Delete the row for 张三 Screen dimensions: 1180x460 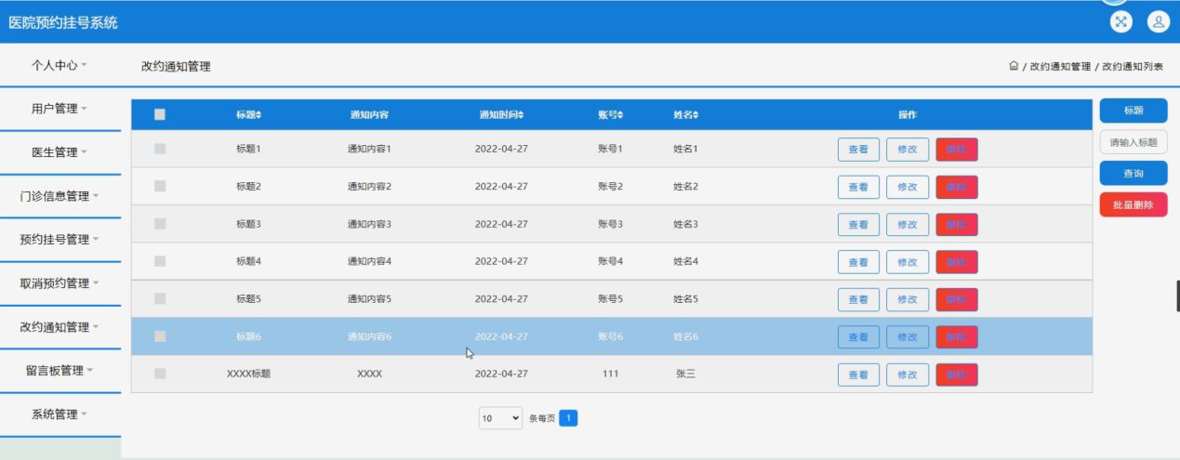957,375
